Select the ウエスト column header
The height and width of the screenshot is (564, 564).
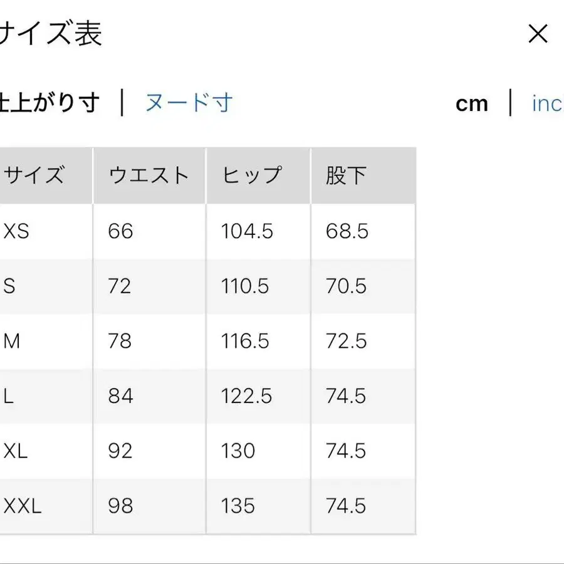[x=149, y=175]
